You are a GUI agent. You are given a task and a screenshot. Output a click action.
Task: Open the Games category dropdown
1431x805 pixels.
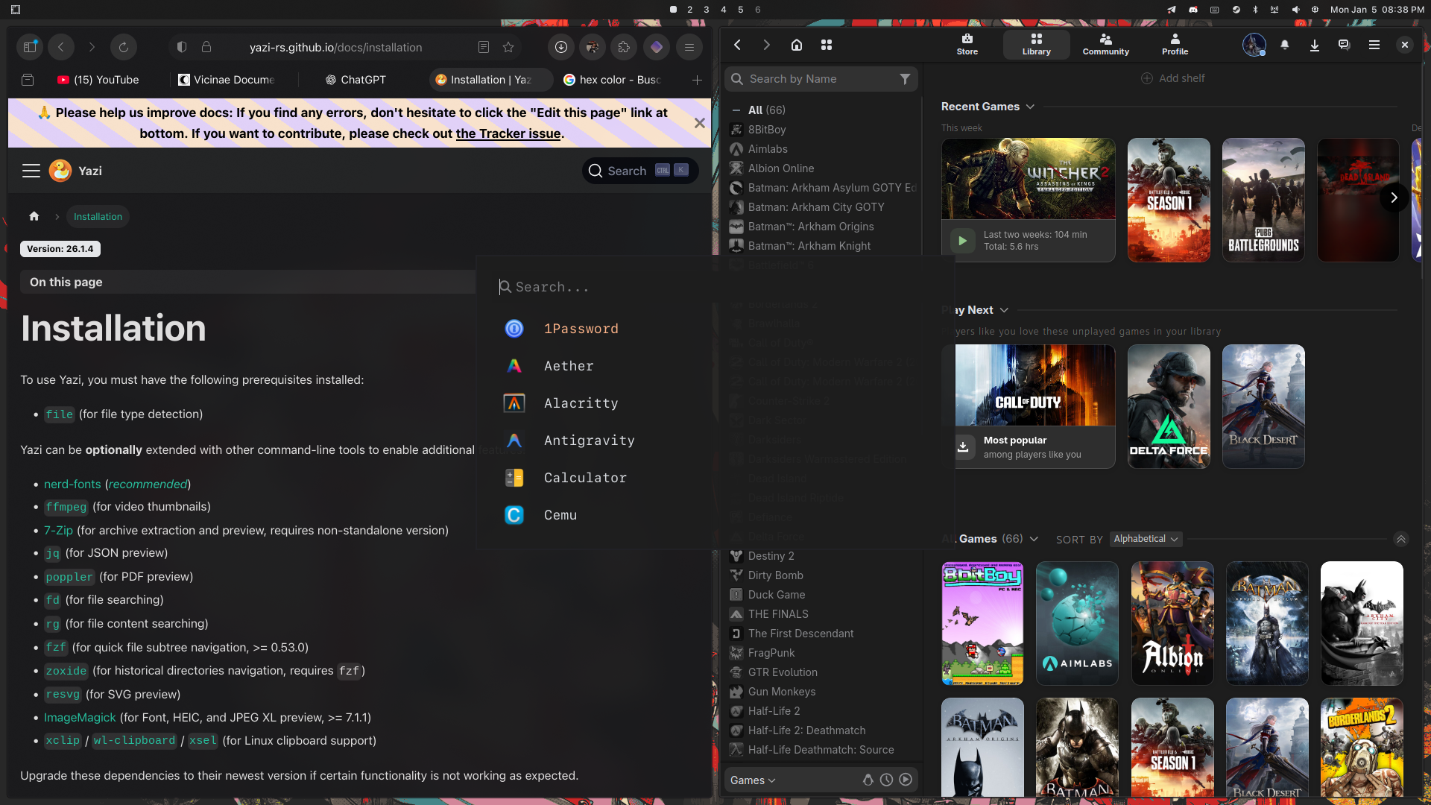click(x=753, y=780)
